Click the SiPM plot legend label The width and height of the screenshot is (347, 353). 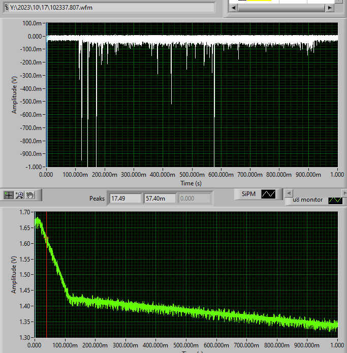pos(248,194)
